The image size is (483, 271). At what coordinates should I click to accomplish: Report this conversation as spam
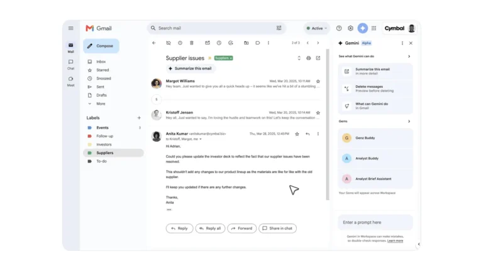[180, 43]
